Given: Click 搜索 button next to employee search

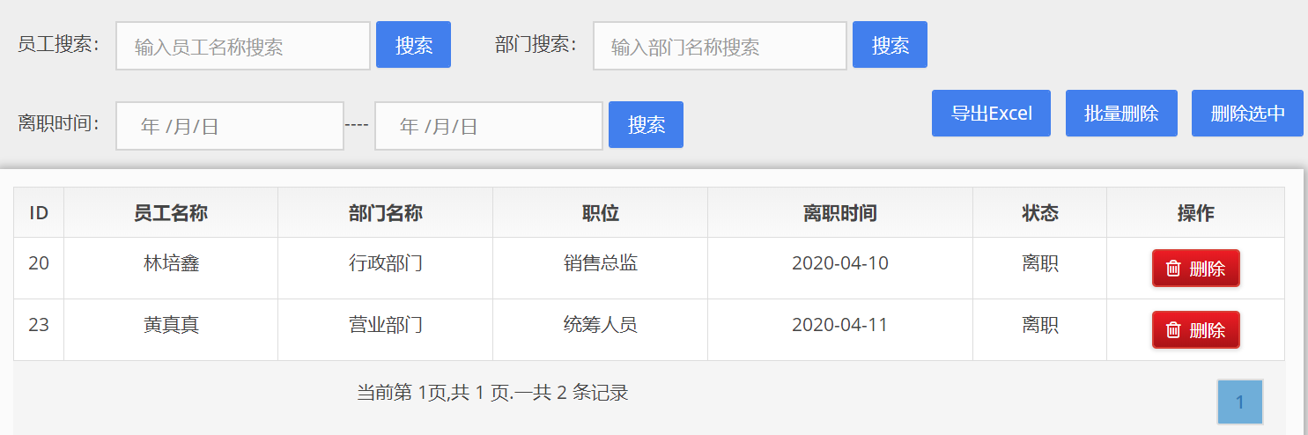Looking at the screenshot, I should click(413, 45).
